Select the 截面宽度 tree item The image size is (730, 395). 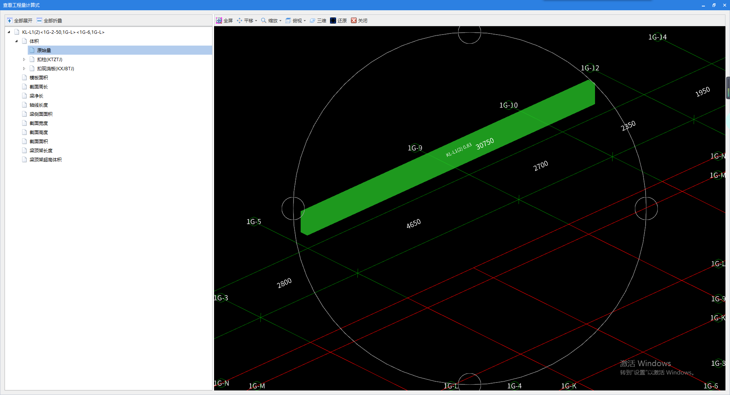[x=39, y=123]
